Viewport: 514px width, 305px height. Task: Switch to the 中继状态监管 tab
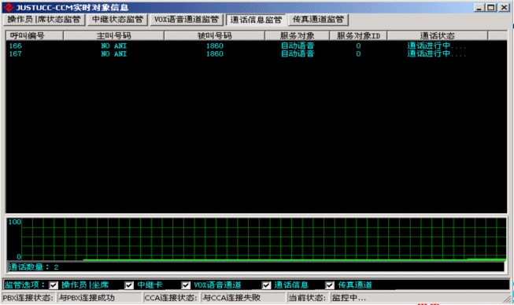[118, 20]
